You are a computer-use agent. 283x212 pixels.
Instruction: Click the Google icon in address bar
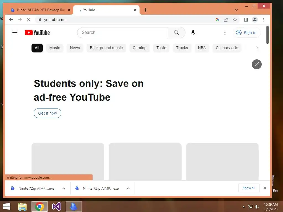[217, 20]
